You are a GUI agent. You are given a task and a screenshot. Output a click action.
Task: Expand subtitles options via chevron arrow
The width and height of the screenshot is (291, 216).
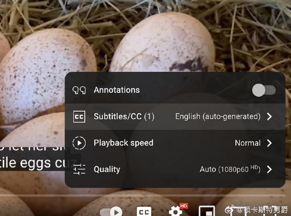coord(269,117)
